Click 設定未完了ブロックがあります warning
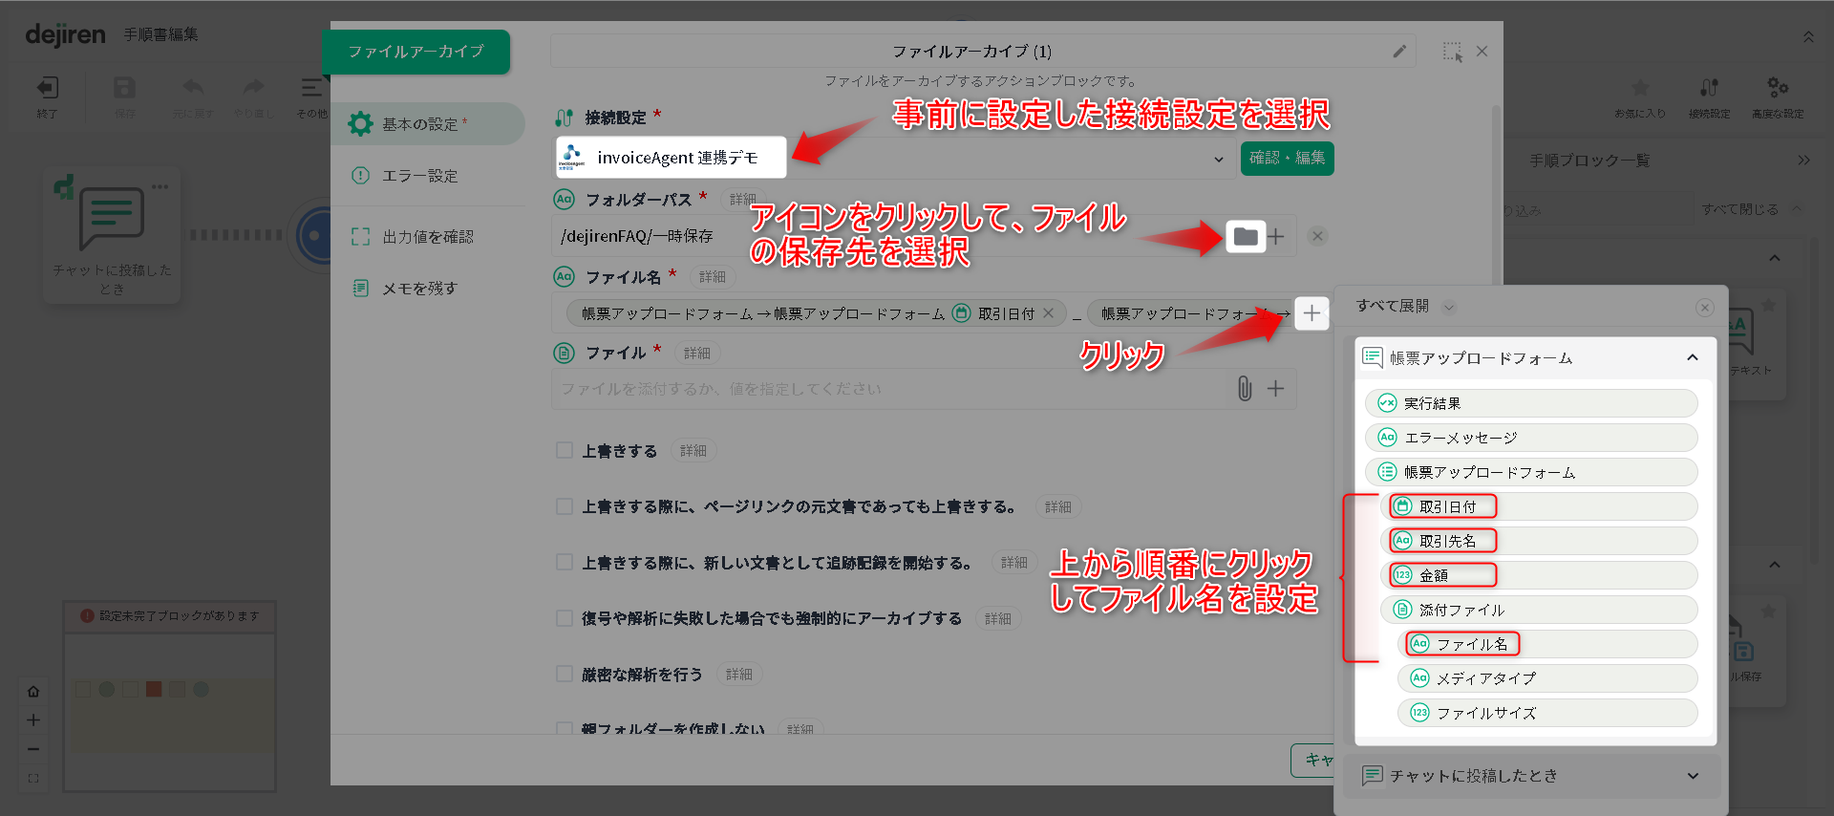The image size is (1834, 816). (x=170, y=615)
